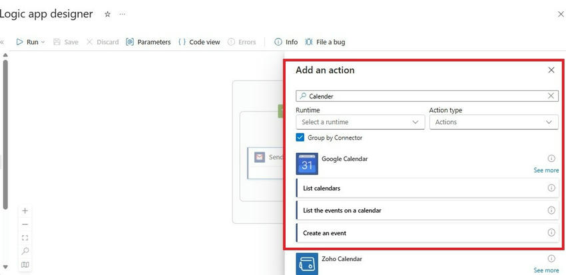This screenshot has width=566, height=275.
Task: Open info for Google Calendar connector
Action: (x=551, y=159)
